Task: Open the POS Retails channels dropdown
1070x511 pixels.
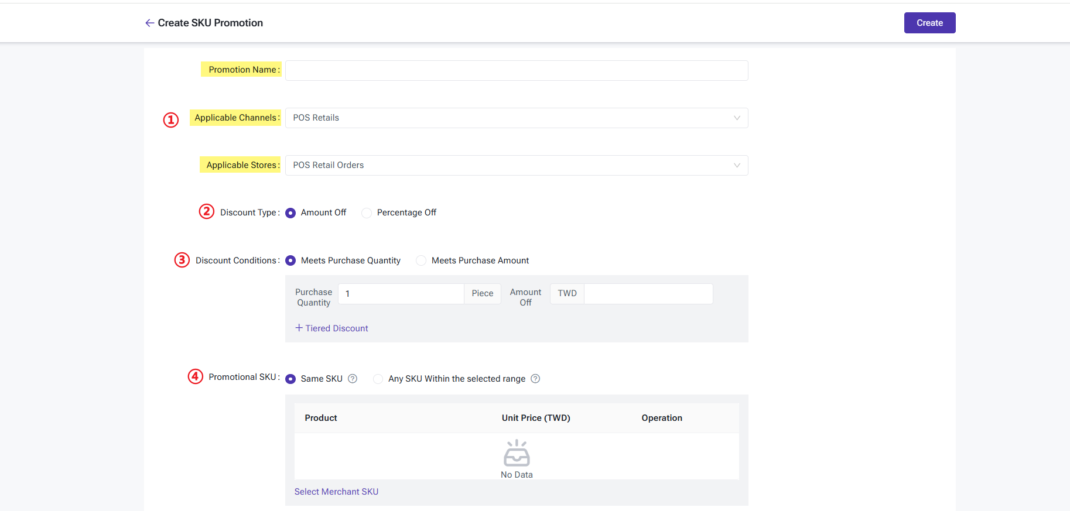Action: click(515, 118)
